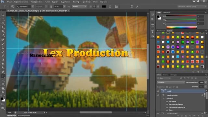Select the Brush tool
The width and height of the screenshot is (208, 117).
pyautogui.click(x=3, y=44)
